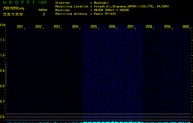Click the 0552 time marker
Image resolution: width=193 pixels, height=123 pixels.
39,27
